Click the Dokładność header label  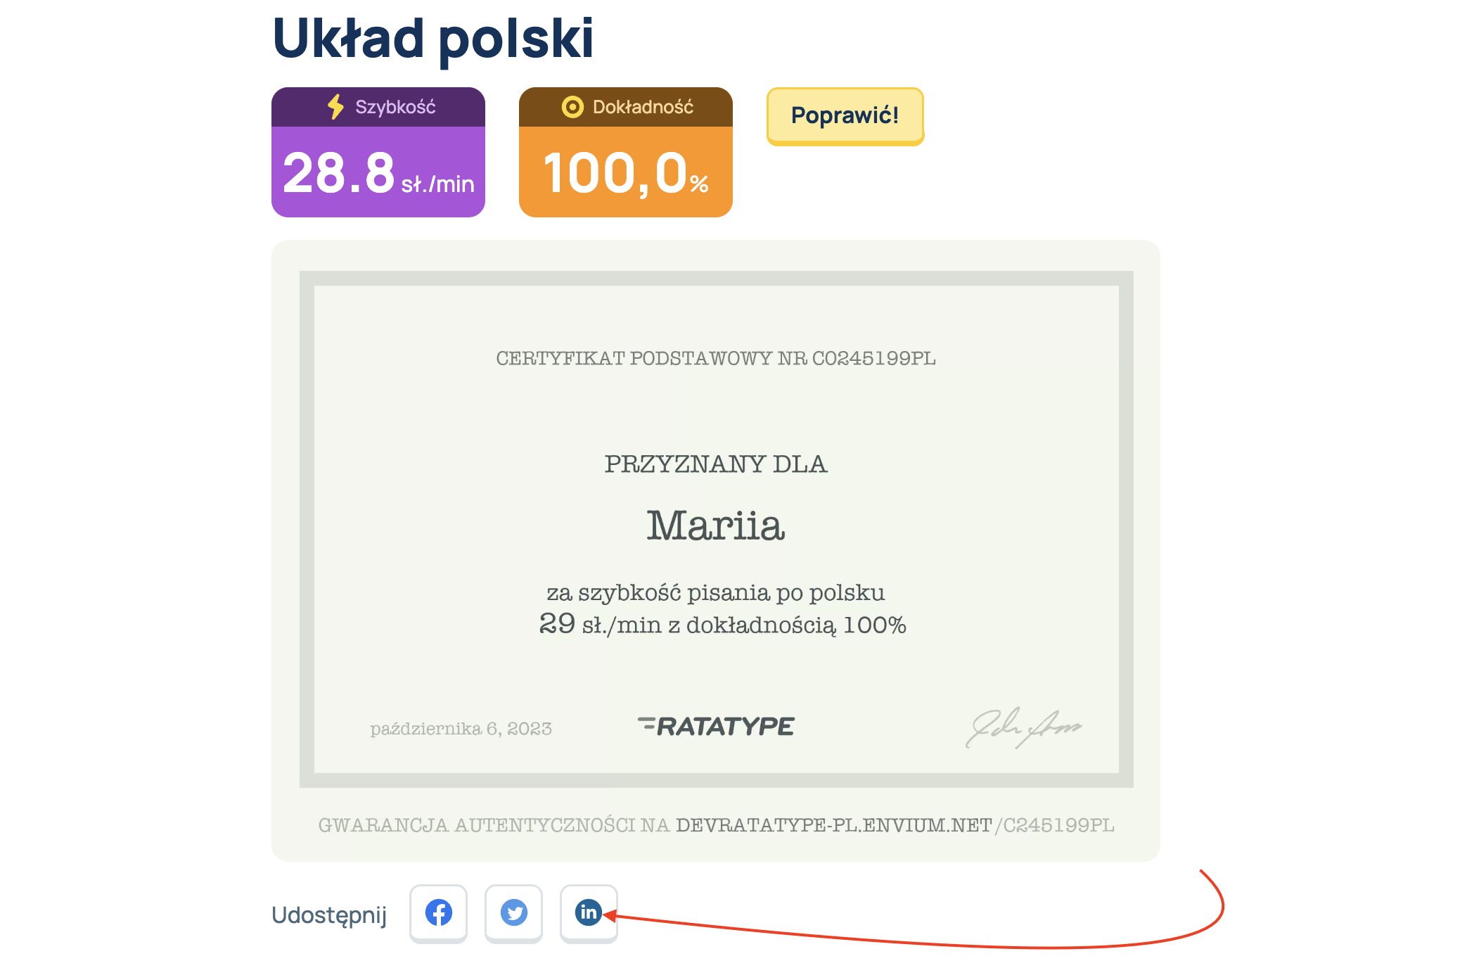pyautogui.click(x=643, y=107)
